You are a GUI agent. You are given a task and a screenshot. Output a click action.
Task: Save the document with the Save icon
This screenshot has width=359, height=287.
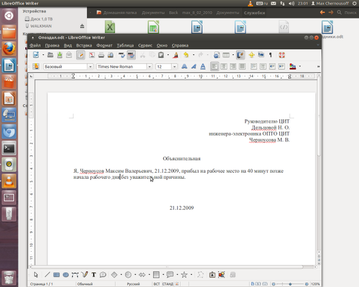pos(59,55)
